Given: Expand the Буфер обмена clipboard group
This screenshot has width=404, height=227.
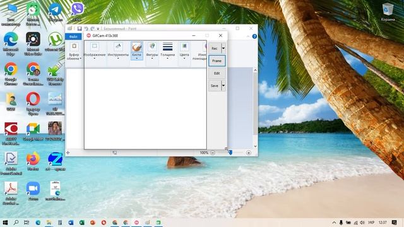Looking at the screenshot, I should coord(74,52).
